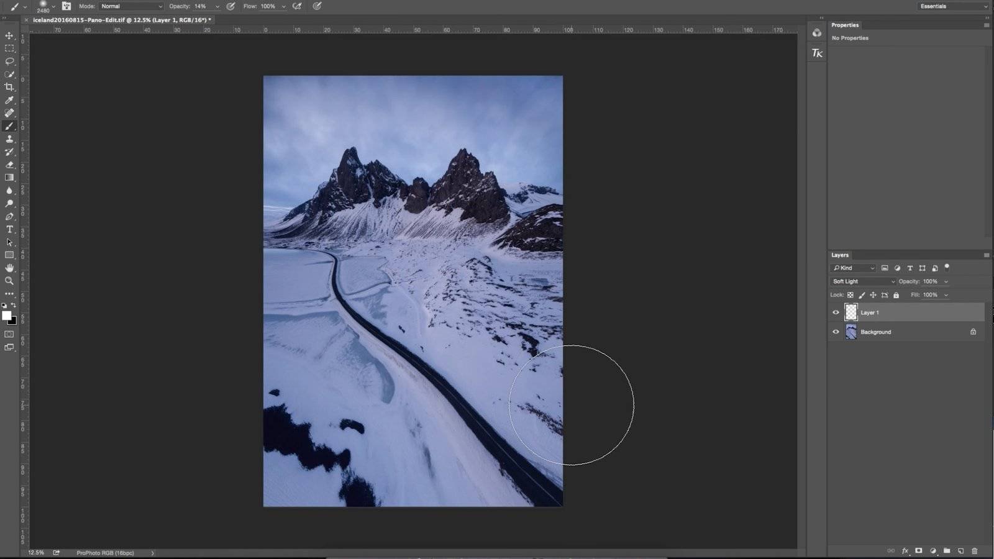Expand the Essentials workspace dropdown
The image size is (994, 559).
[953, 6]
